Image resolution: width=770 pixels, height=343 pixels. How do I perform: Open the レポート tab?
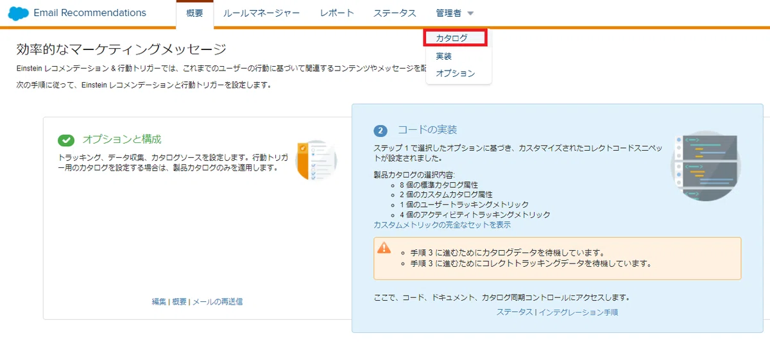337,13
